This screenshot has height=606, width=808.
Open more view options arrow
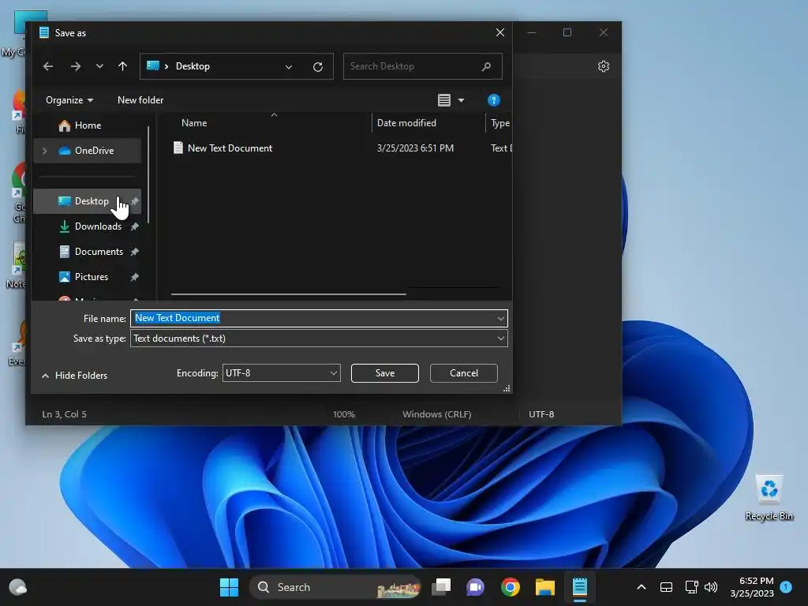461,100
